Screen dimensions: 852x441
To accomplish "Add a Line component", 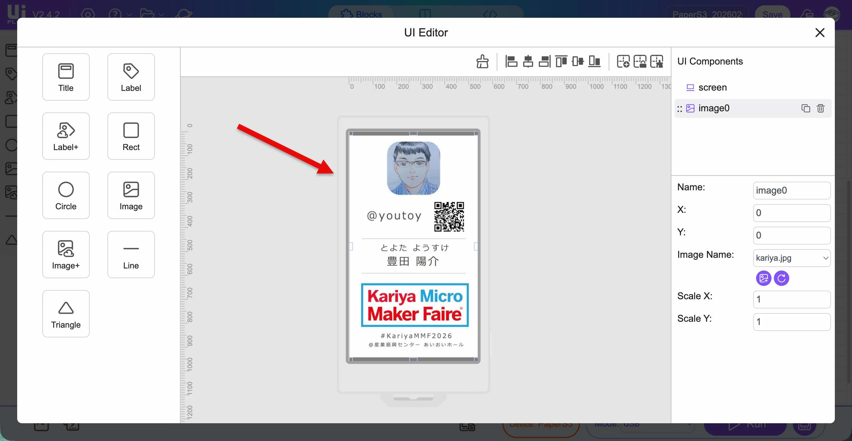I will (131, 255).
